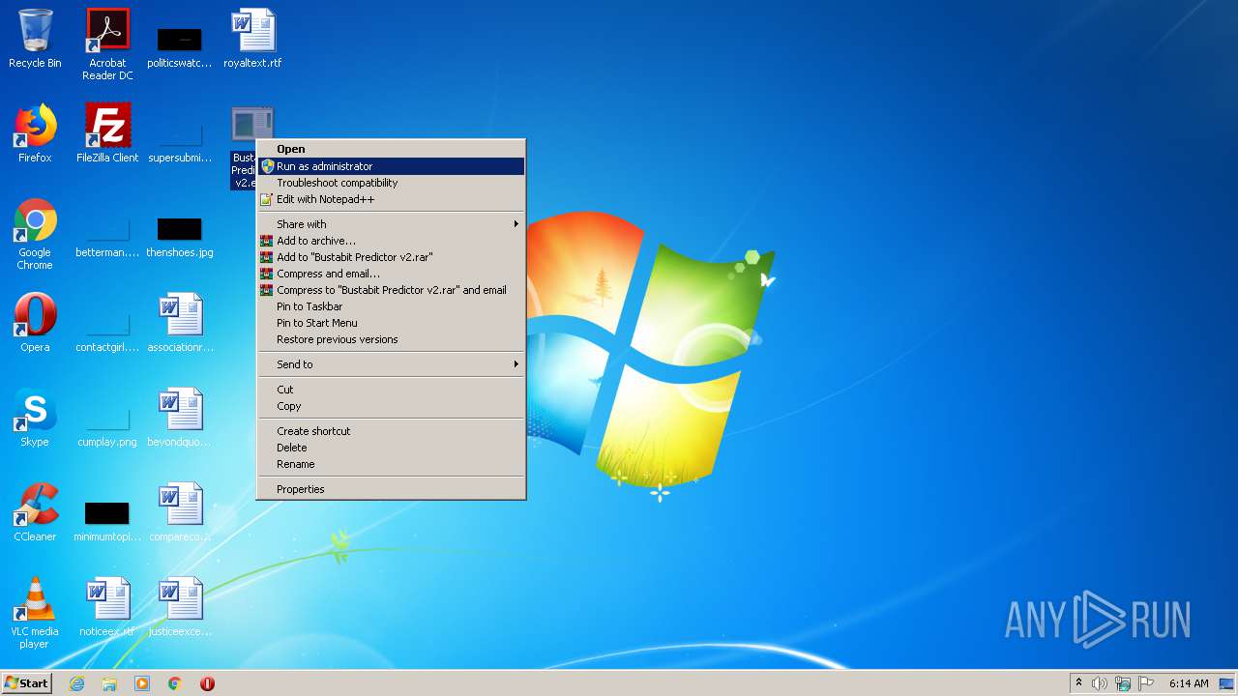Click the Action Center flag icon
Screen dimensions: 1238x696
click(1145, 683)
